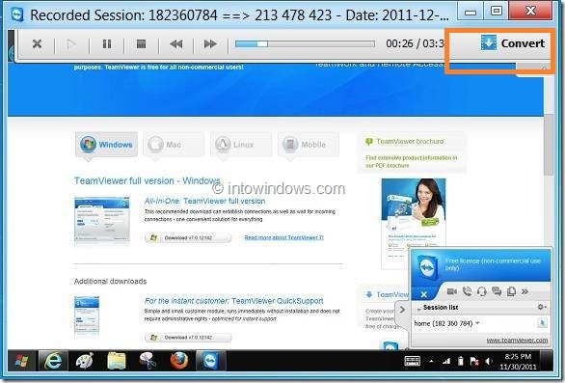The height and width of the screenshot is (383, 565).
Task: Open the Windows Start button
Action: tap(21, 361)
